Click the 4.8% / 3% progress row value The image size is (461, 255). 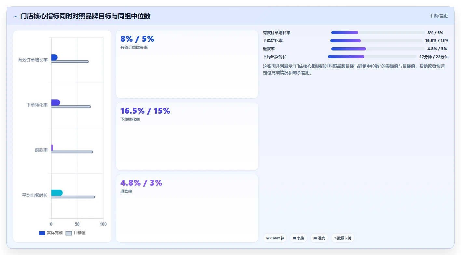tap(437, 49)
